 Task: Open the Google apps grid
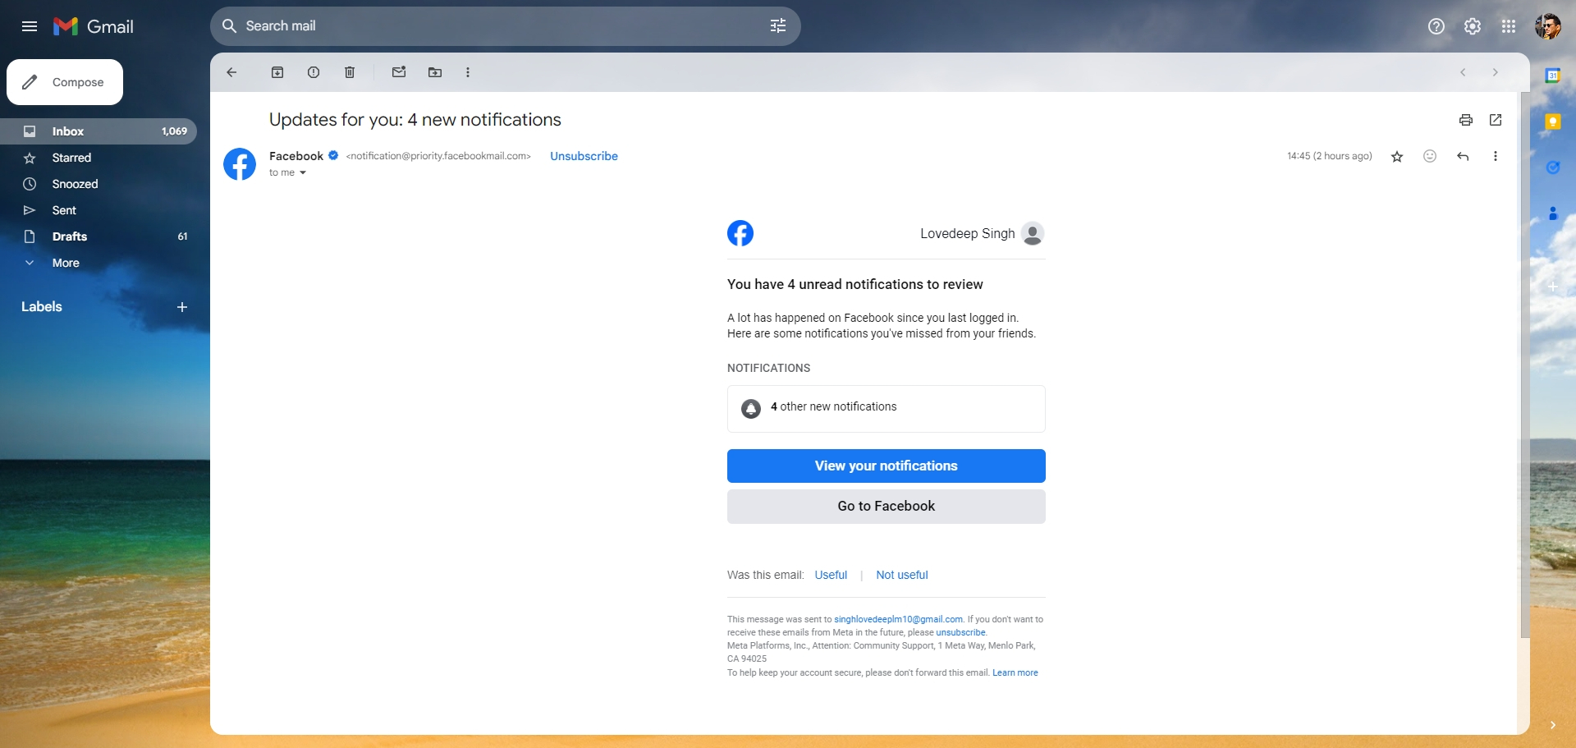point(1509,26)
